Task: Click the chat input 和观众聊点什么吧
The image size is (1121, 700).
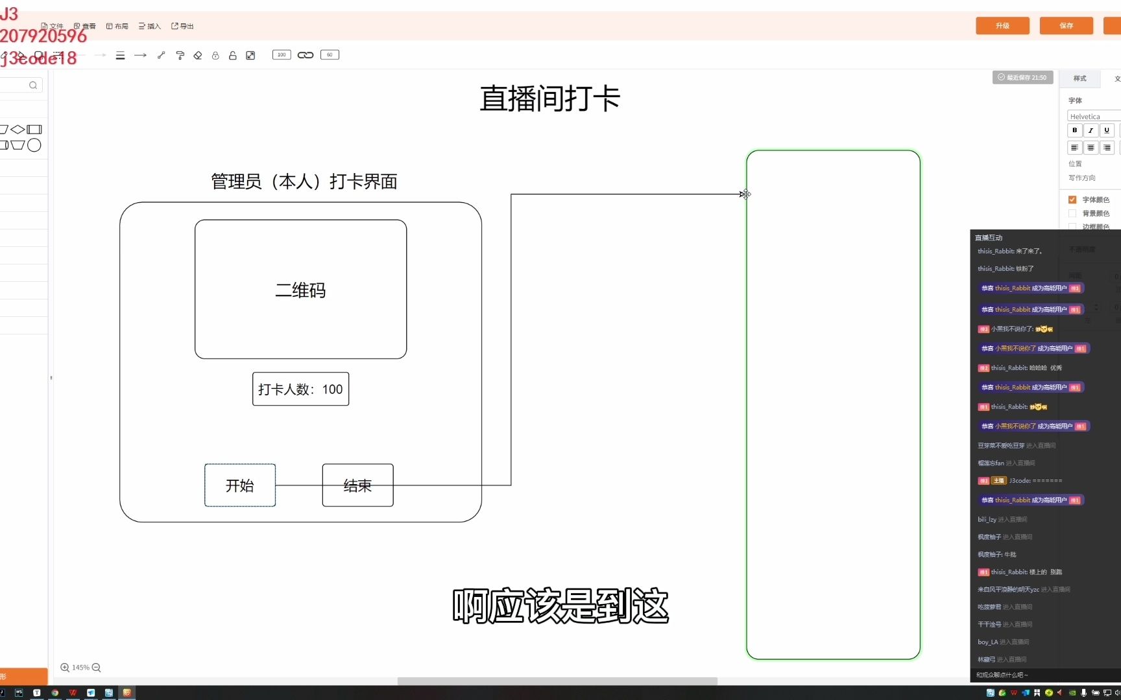Action: (1044, 675)
